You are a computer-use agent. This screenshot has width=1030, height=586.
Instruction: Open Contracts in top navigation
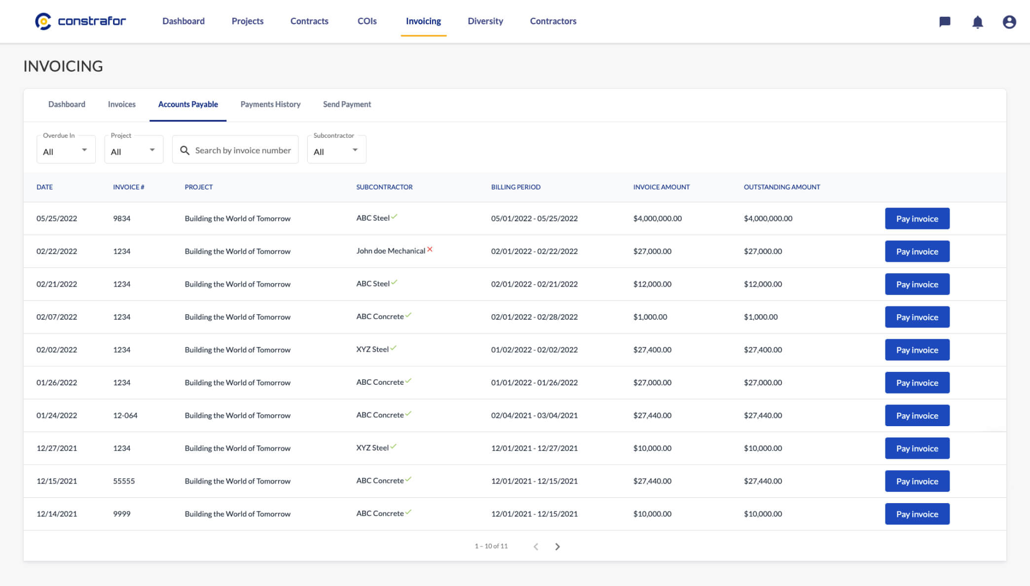point(309,21)
